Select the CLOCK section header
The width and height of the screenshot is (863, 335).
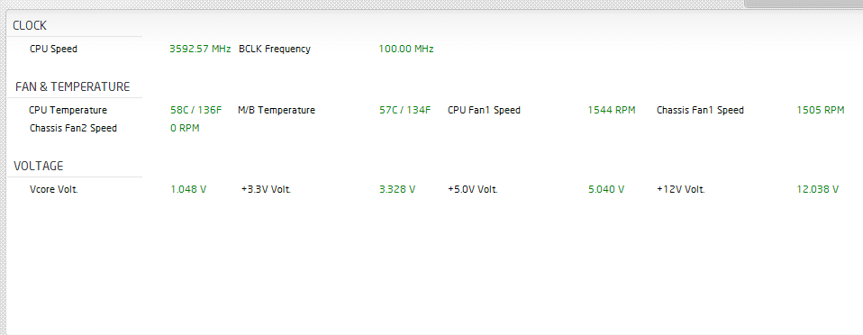[x=30, y=25]
